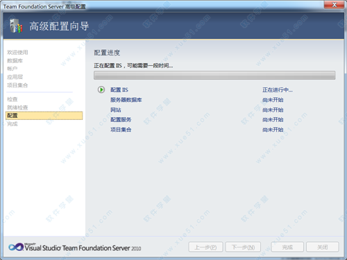Go to 完成 step in sidebar
Screen dimensions: 347x260
[12, 124]
